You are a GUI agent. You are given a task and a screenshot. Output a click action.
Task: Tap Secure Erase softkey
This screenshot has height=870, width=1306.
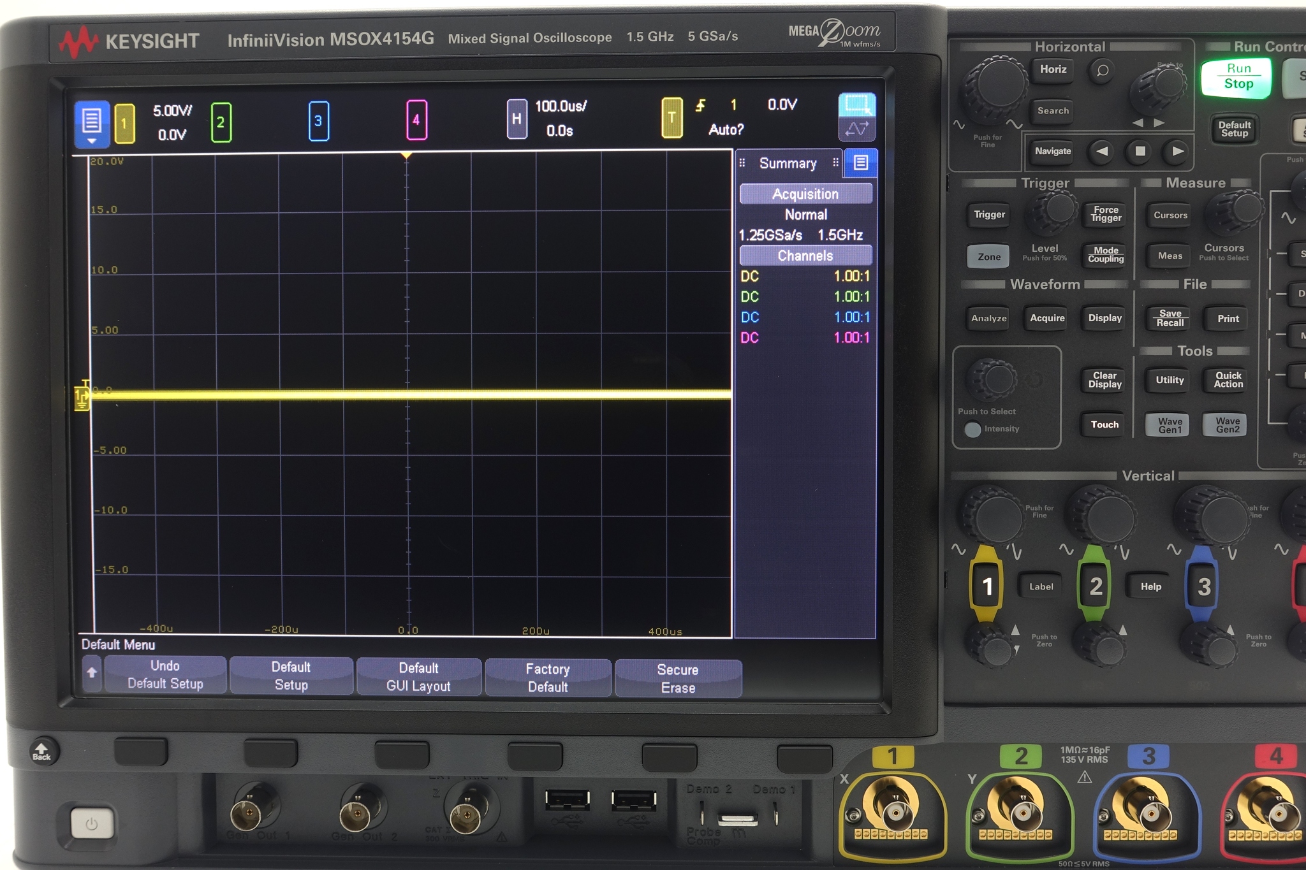[x=678, y=679]
